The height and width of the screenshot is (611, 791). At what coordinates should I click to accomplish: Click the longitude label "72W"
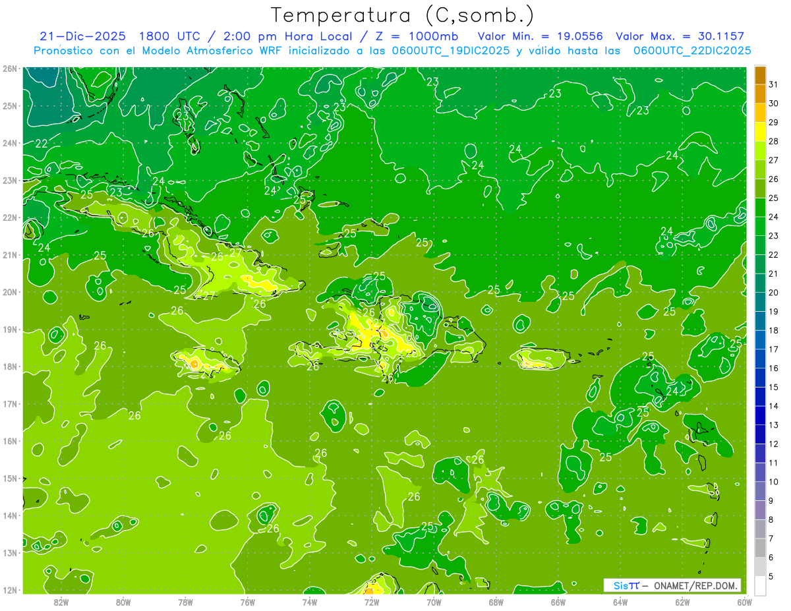tap(372, 602)
